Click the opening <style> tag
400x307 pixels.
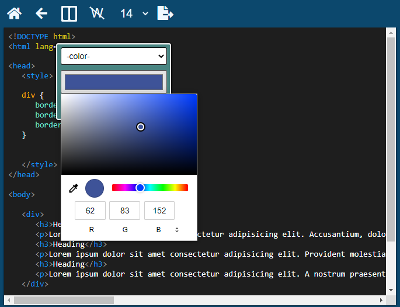coord(37,76)
